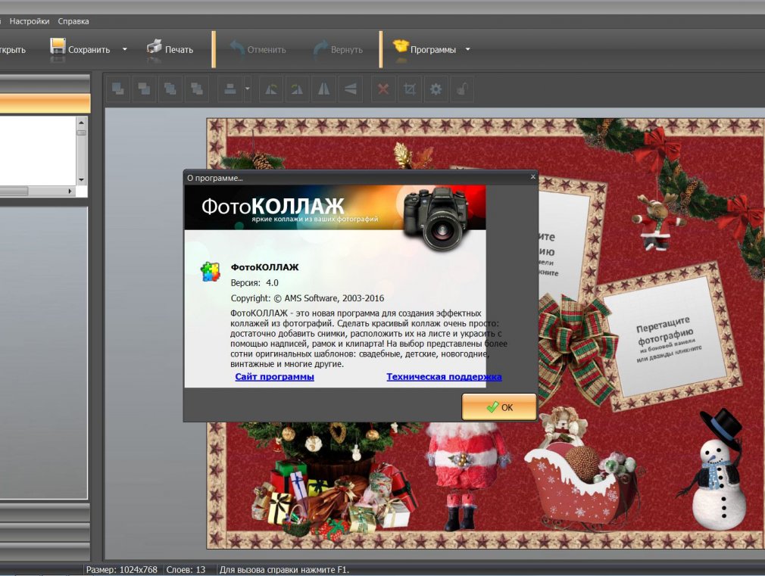Click the OK button

(x=499, y=406)
